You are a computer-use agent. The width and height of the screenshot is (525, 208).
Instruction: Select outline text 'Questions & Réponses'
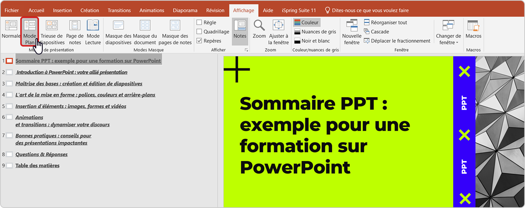pyautogui.click(x=42, y=154)
